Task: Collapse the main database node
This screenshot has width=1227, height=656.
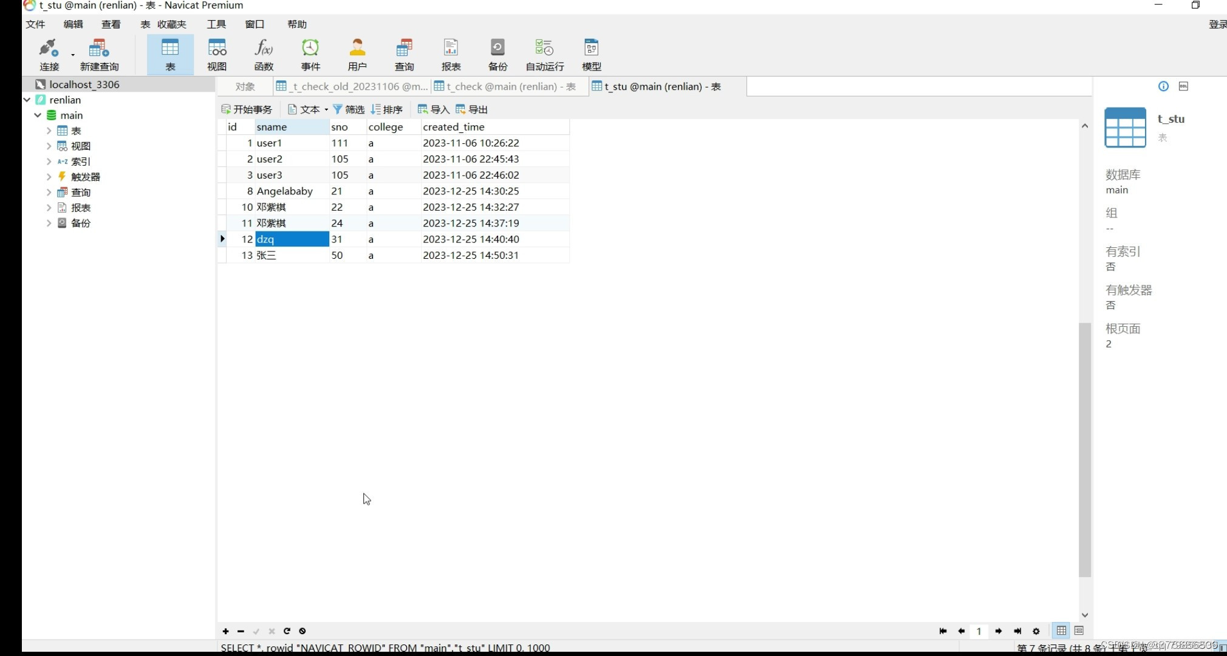Action: pyautogui.click(x=38, y=115)
